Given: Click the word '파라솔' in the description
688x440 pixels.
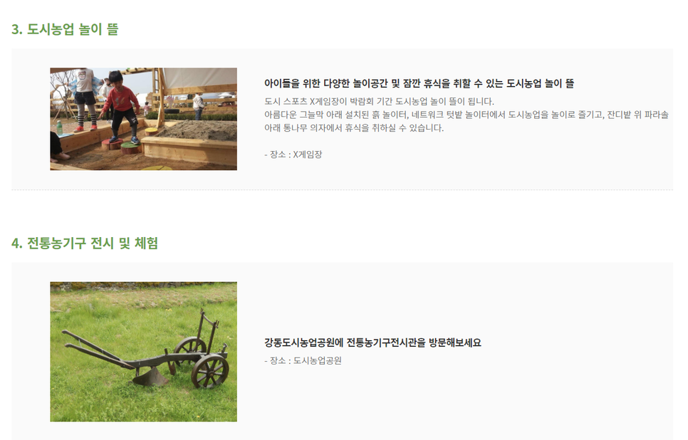Looking at the screenshot, I should coord(657,115).
